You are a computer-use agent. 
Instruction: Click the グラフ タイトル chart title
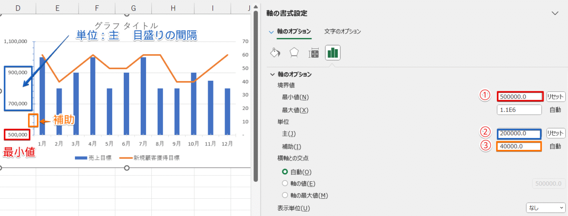[x=126, y=25]
